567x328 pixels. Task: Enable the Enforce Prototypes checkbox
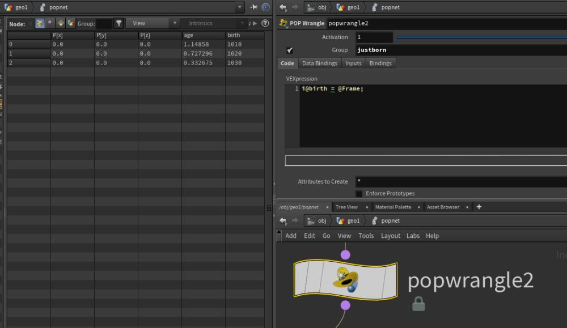click(x=359, y=194)
